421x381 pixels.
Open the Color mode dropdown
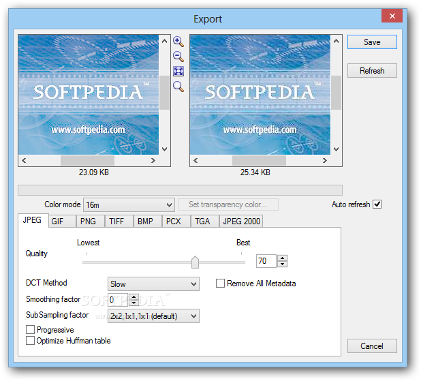coord(129,205)
